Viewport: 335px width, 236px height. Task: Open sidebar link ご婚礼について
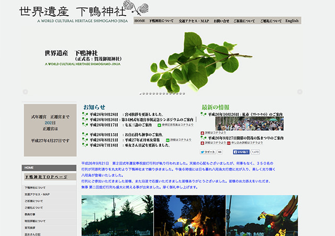(33, 208)
